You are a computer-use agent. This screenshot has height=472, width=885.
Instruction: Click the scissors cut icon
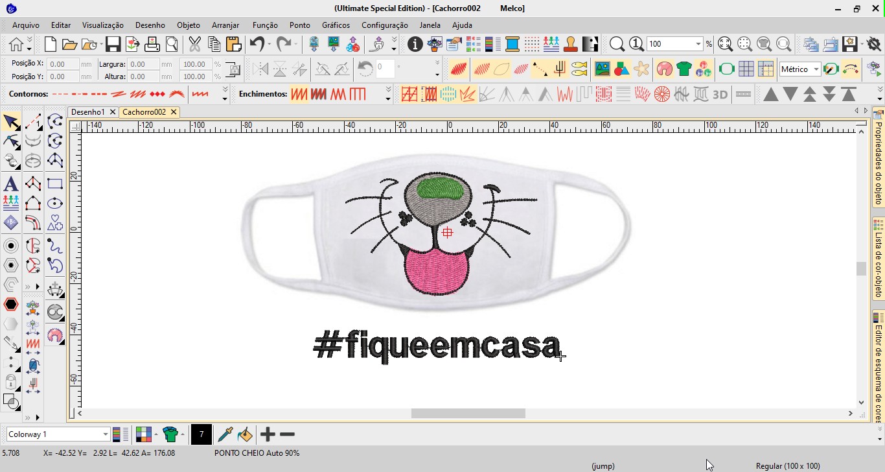pos(194,44)
